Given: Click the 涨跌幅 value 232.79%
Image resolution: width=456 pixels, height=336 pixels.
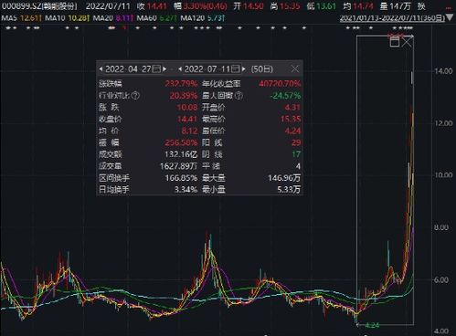Looking at the screenshot, I should (x=181, y=84).
